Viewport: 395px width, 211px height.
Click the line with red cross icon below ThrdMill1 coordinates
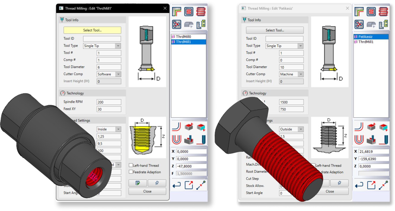(x=202, y=185)
